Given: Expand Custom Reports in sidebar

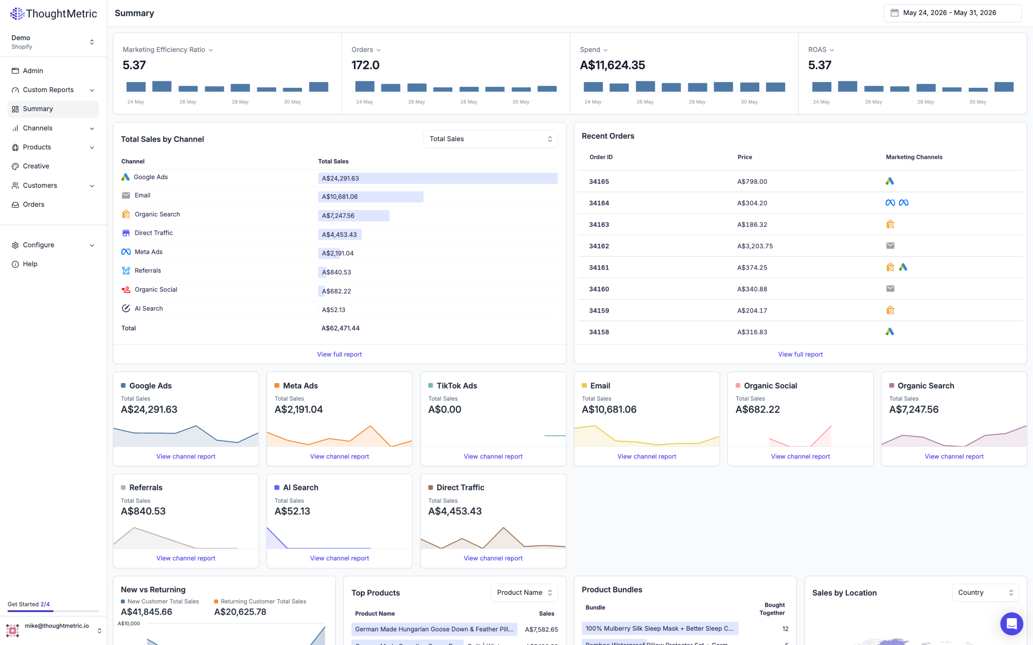Looking at the screenshot, I should tap(53, 90).
